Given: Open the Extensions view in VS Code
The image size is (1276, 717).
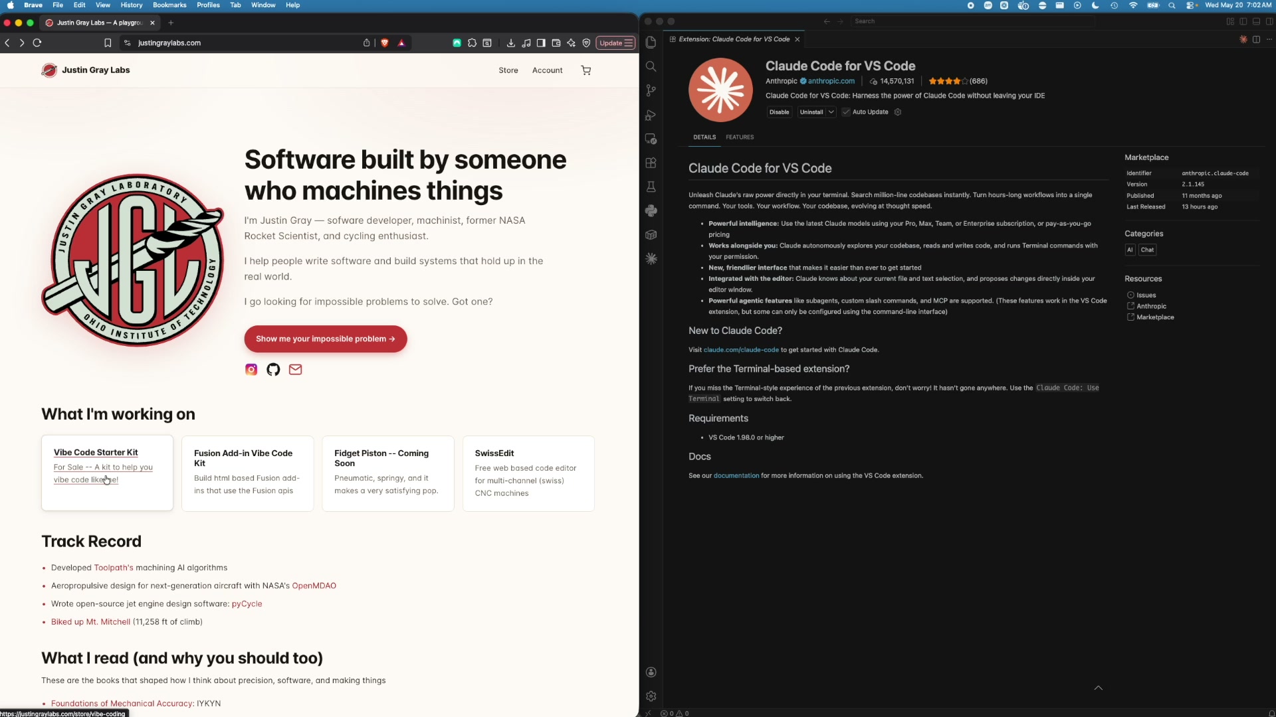Looking at the screenshot, I should [651, 163].
